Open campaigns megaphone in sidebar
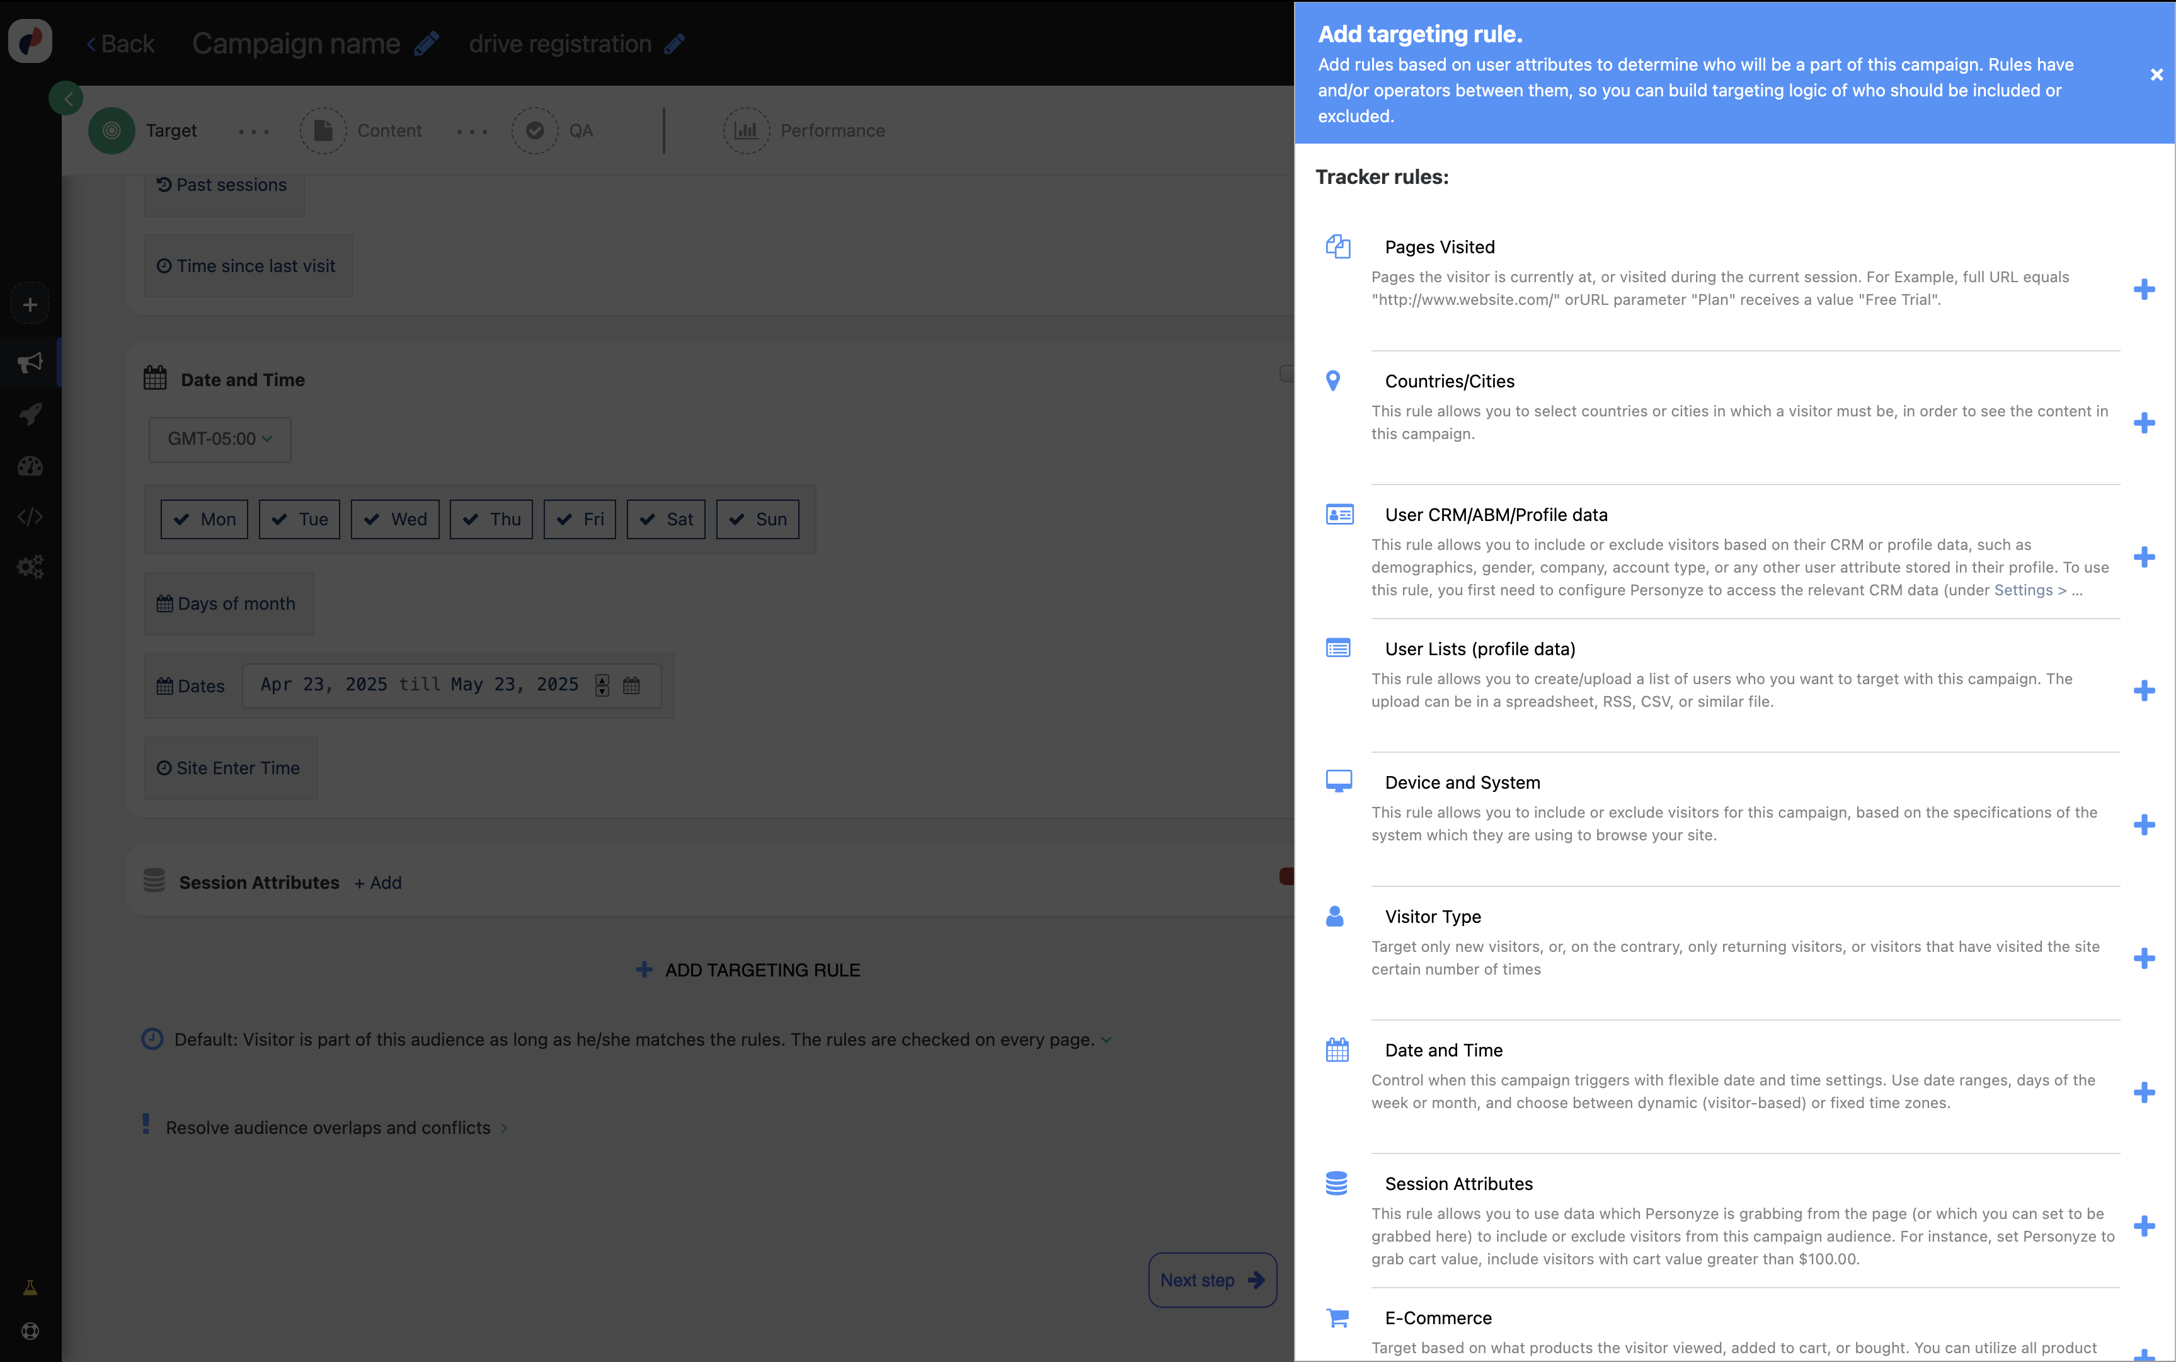 (x=30, y=362)
